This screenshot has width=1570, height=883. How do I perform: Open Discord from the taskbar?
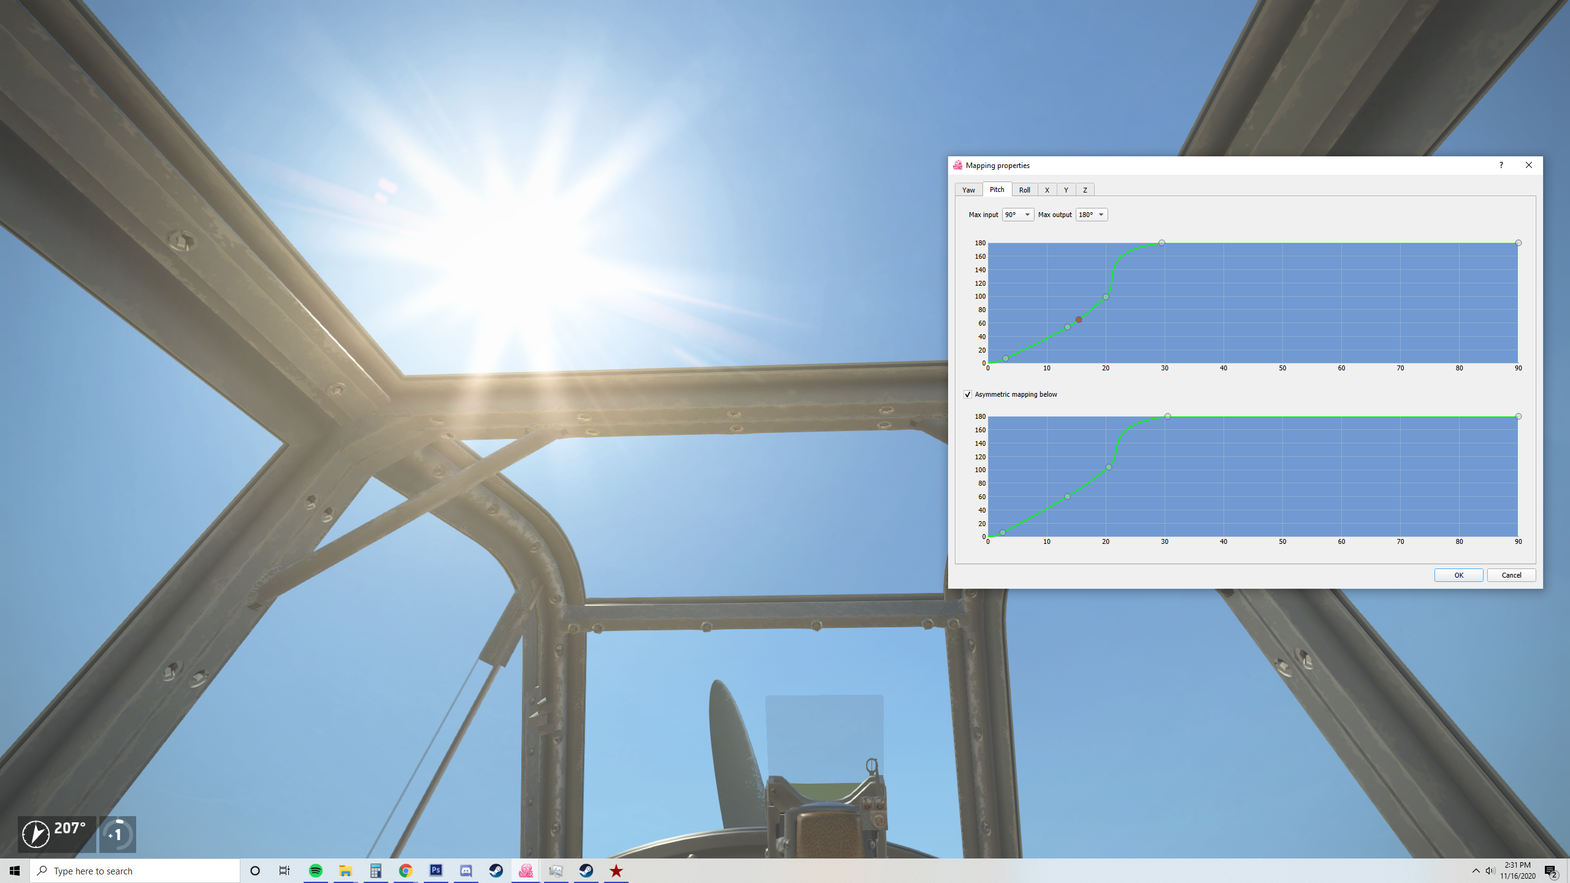coord(466,871)
